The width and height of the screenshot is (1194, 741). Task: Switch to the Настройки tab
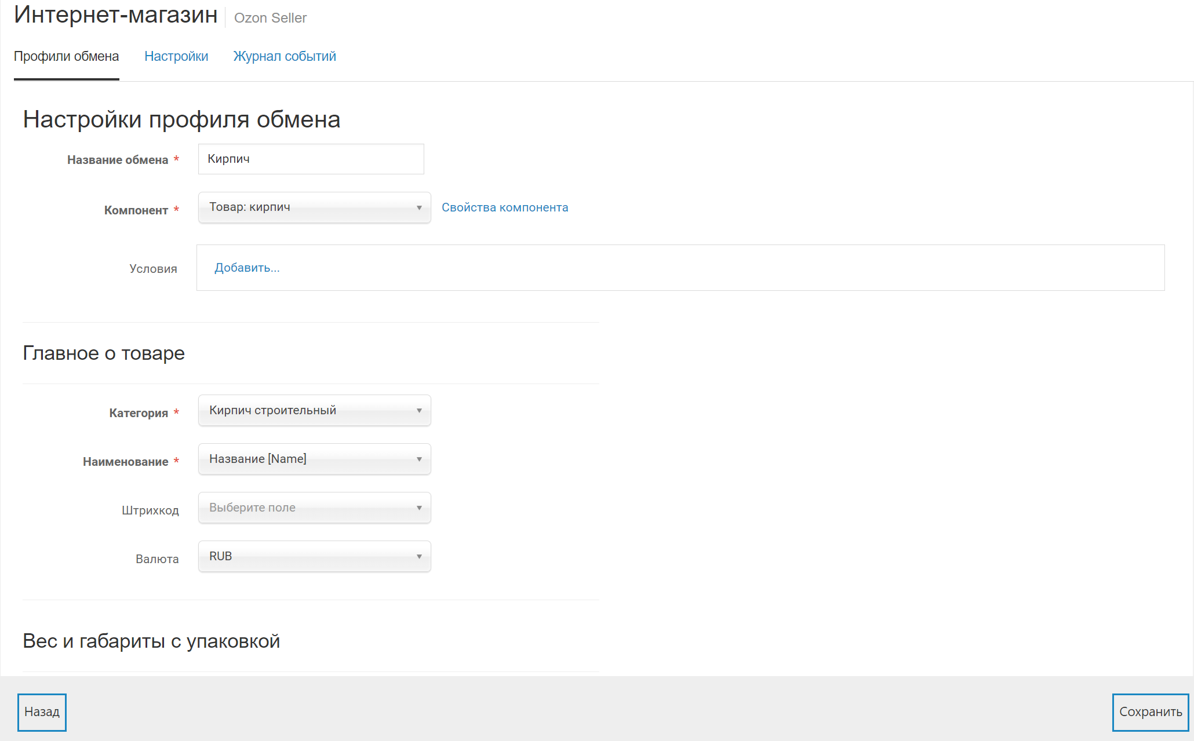pos(176,56)
